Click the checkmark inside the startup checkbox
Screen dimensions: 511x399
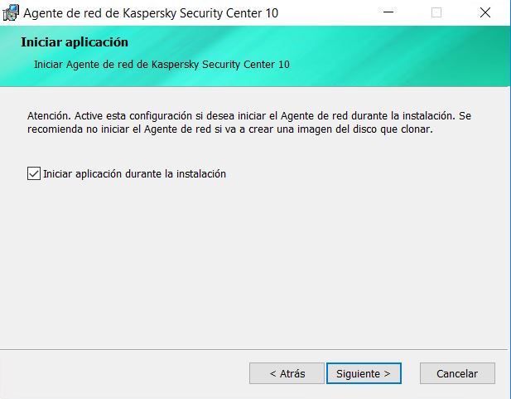[x=34, y=173]
